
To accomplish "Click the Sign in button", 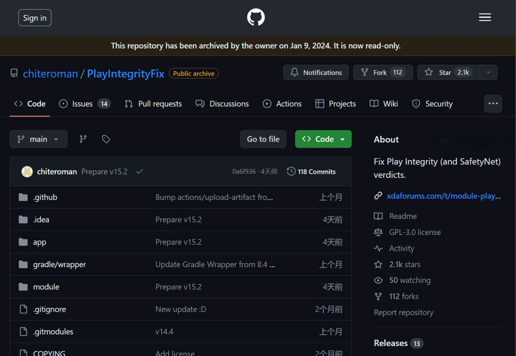I will [x=35, y=18].
